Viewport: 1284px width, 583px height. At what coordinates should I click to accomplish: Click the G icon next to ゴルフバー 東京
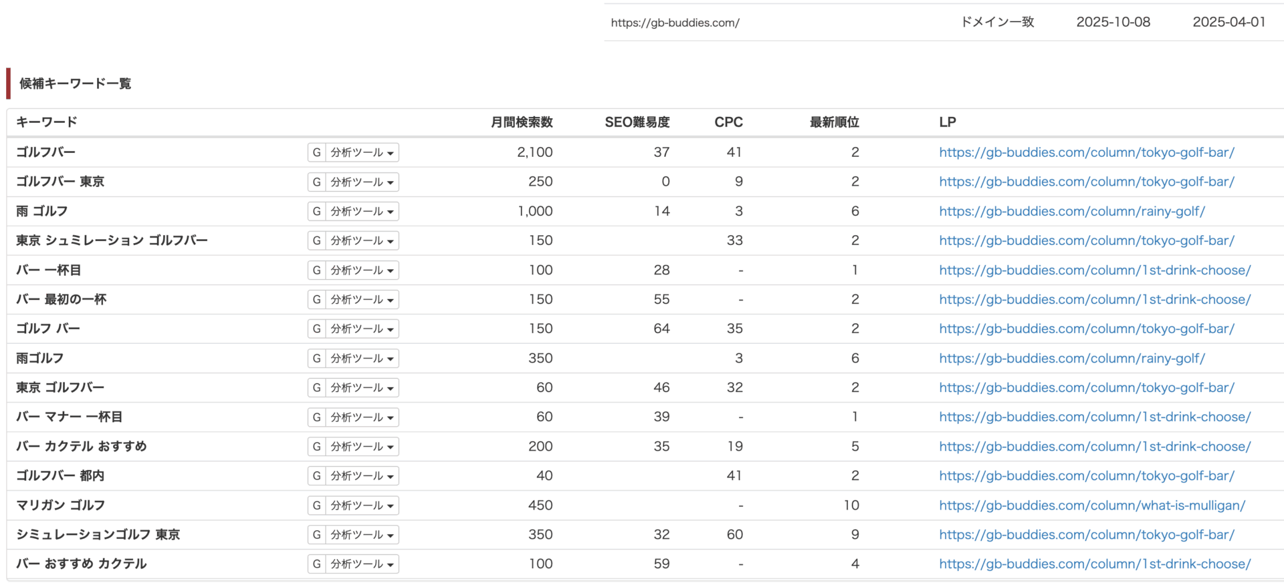[317, 182]
